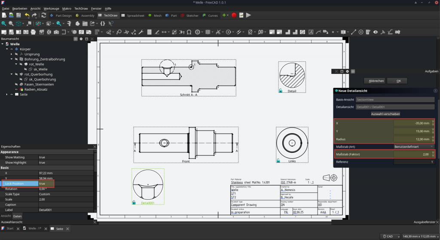Click the Radius value field

pos(412,139)
